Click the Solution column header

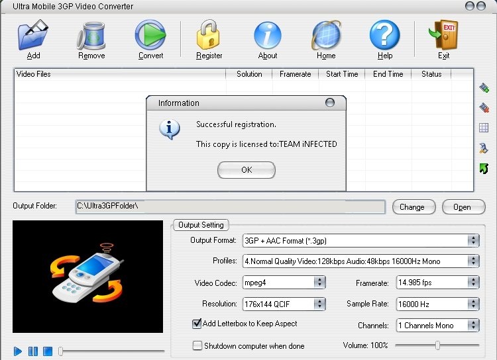click(249, 74)
